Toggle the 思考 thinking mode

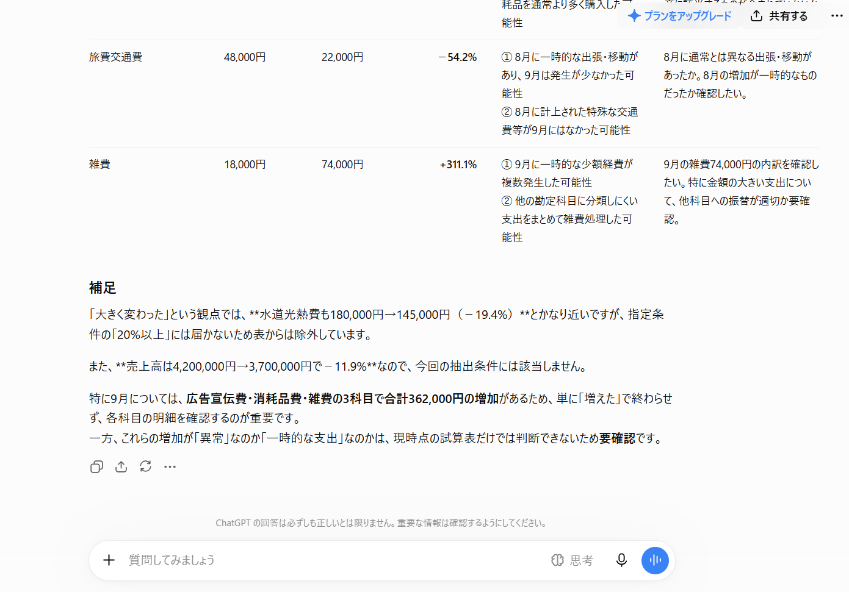(572, 560)
